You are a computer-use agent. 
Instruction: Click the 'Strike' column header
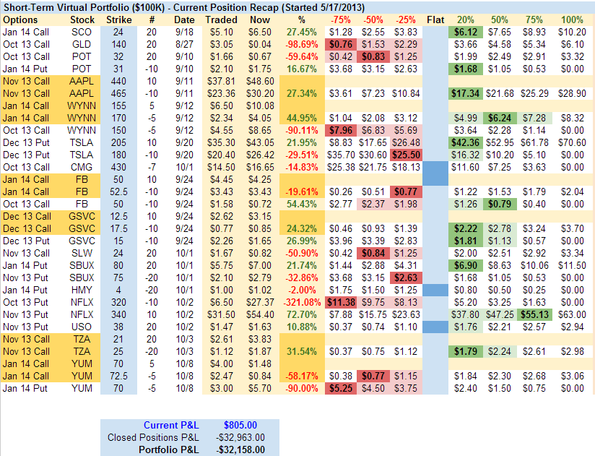pyautogui.click(x=119, y=20)
